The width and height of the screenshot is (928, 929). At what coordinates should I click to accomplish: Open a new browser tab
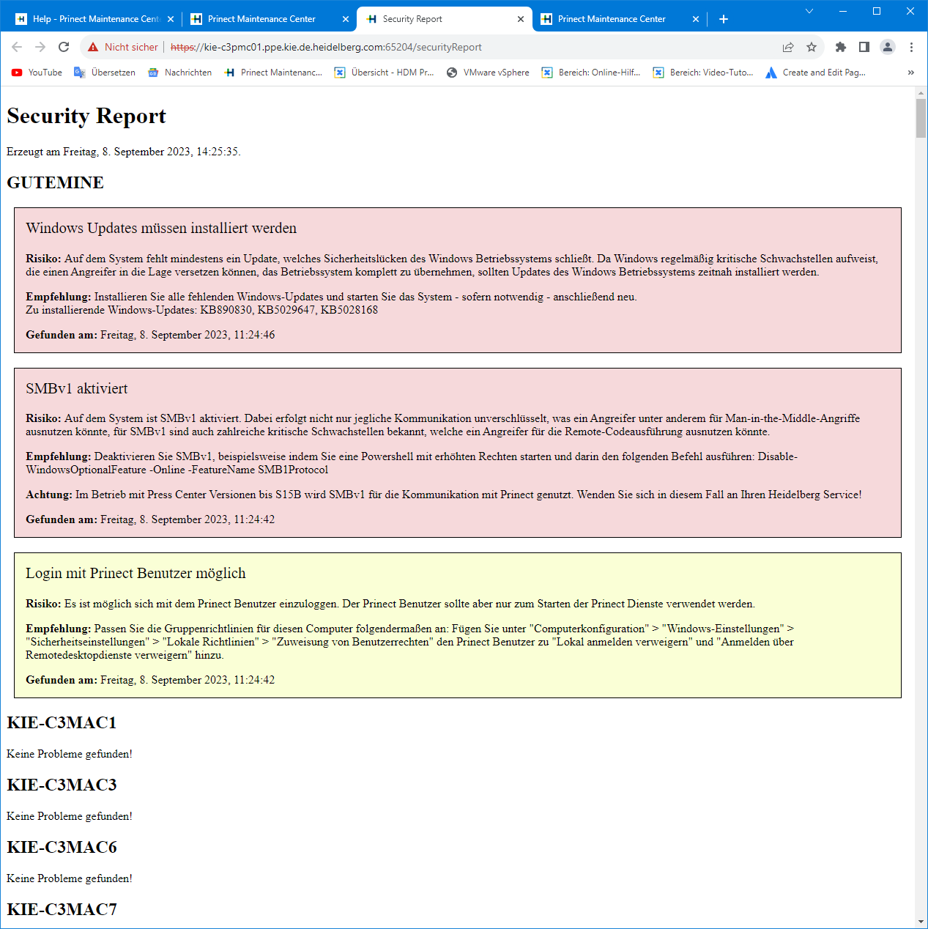724,19
